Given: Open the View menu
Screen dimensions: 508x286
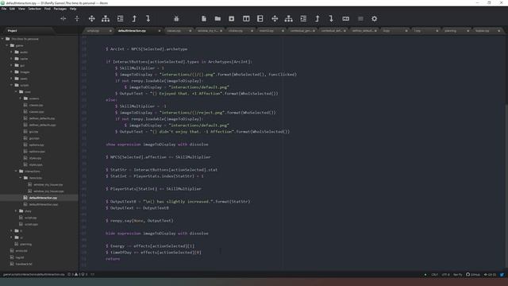Looking at the screenshot, I should coord(21,9).
